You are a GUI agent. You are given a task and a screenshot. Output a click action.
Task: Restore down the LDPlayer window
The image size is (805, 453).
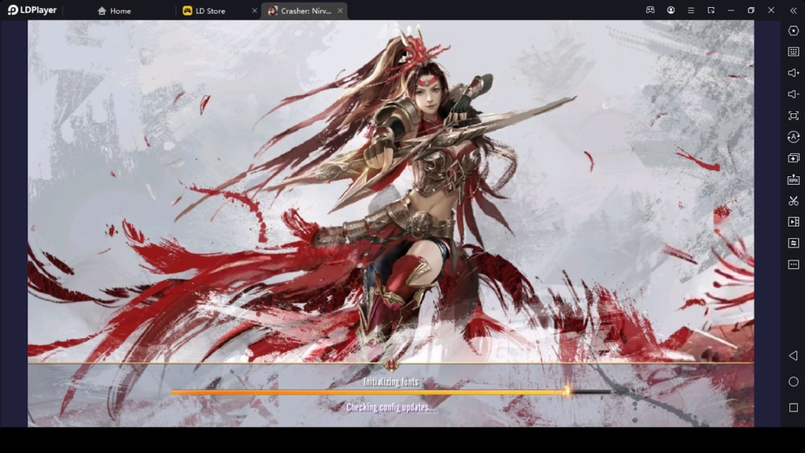click(751, 10)
